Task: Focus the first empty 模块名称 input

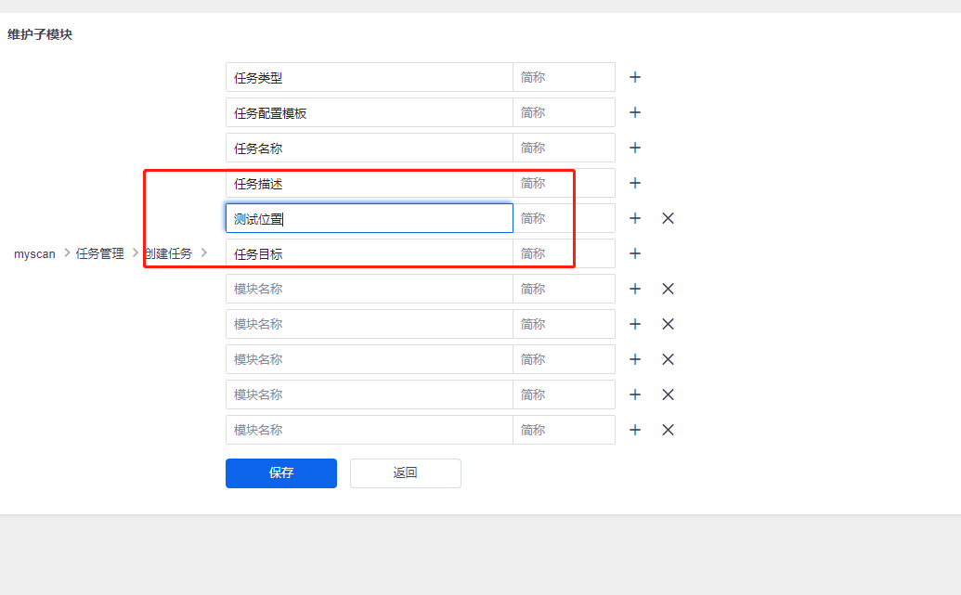Action: tap(369, 289)
